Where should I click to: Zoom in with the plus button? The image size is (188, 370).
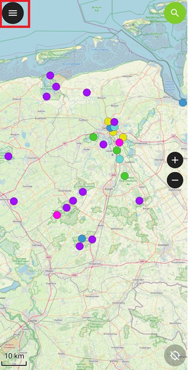click(175, 160)
